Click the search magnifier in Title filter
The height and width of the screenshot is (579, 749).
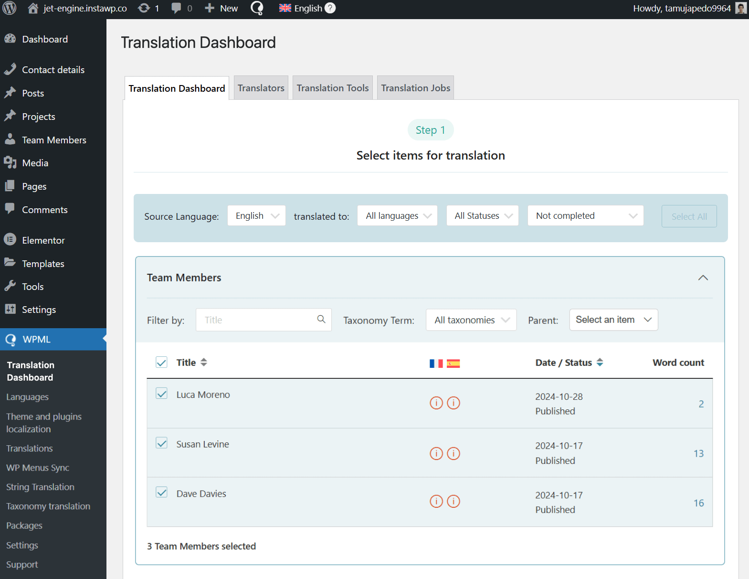pos(321,319)
